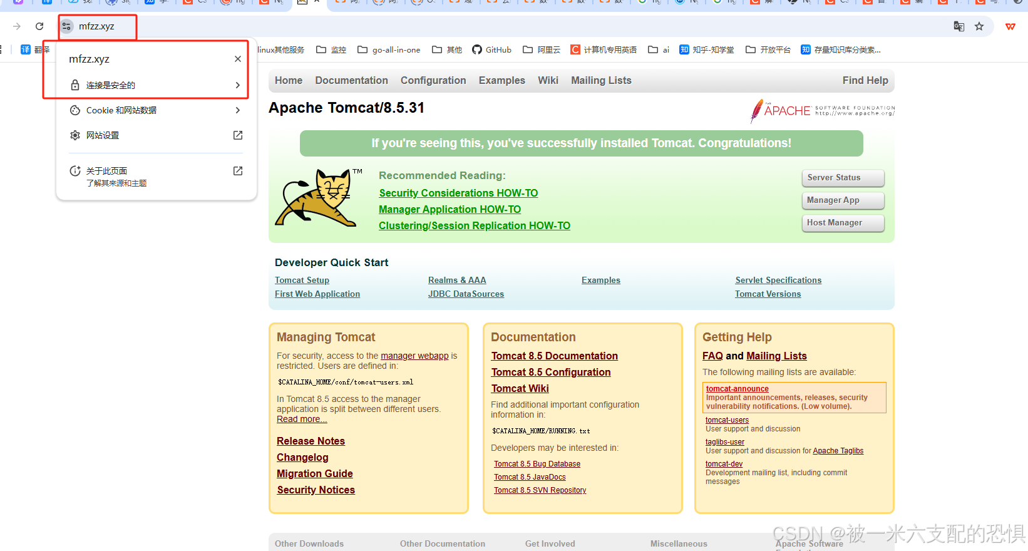The image size is (1028, 551).
Task: Open the manager webapp link
Action: [414, 356]
